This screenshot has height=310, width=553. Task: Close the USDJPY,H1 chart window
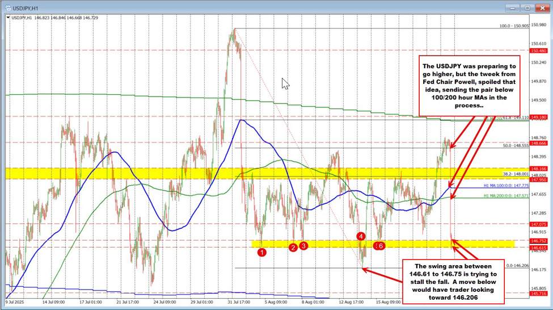click(542, 8)
